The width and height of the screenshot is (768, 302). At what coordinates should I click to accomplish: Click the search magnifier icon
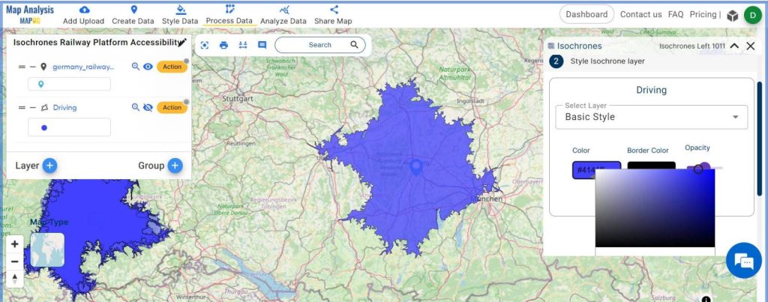point(354,44)
